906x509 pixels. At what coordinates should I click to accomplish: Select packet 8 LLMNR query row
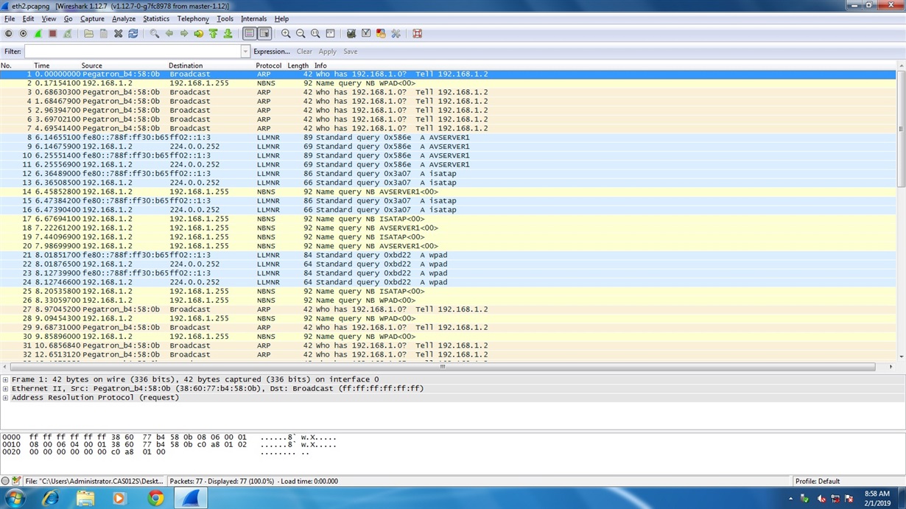tap(448, 137)
